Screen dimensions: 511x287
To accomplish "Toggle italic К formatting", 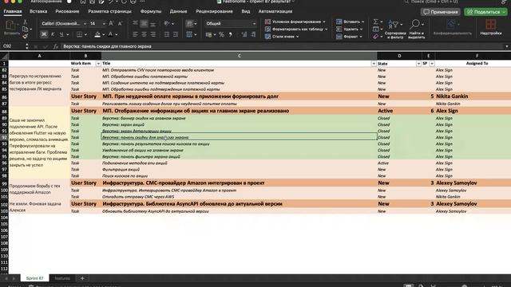I will coord(53,34).
